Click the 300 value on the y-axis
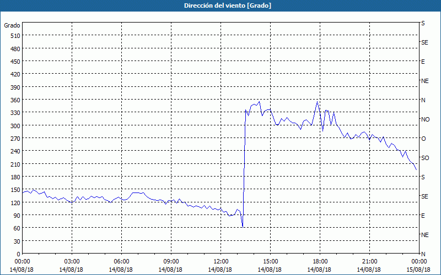This screenshot has width=441, height=275. (15, 126)
